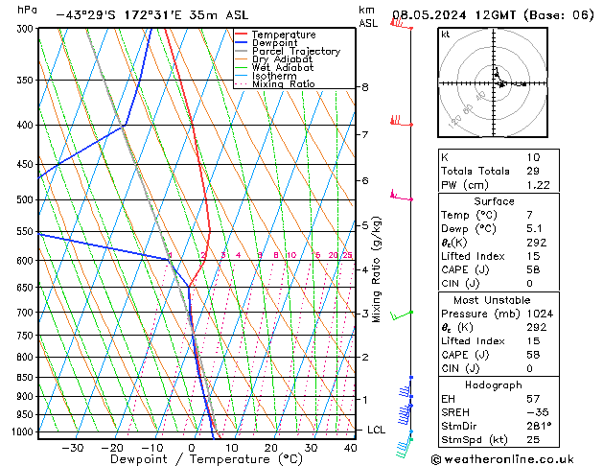
Task: Click the weatheronline.co.uk copyright text
Action: (x=502, y=459)
